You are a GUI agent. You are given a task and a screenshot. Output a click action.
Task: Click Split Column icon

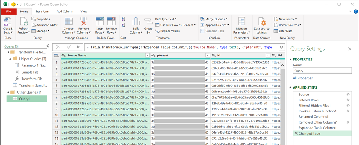tap(136, 22)
